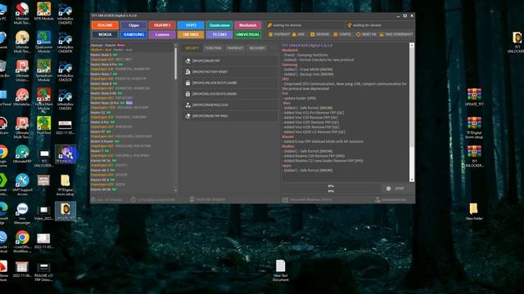Screen dimensions: 524x294
Task: Run the [BROM] ERASE MICLOUD action
Action: (x=229, y=105)
